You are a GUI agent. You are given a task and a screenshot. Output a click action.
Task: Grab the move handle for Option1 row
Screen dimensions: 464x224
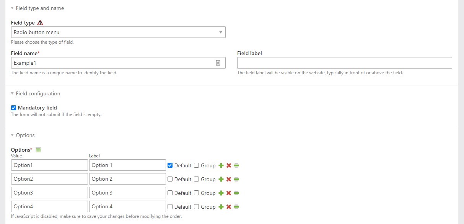[236, 165]
